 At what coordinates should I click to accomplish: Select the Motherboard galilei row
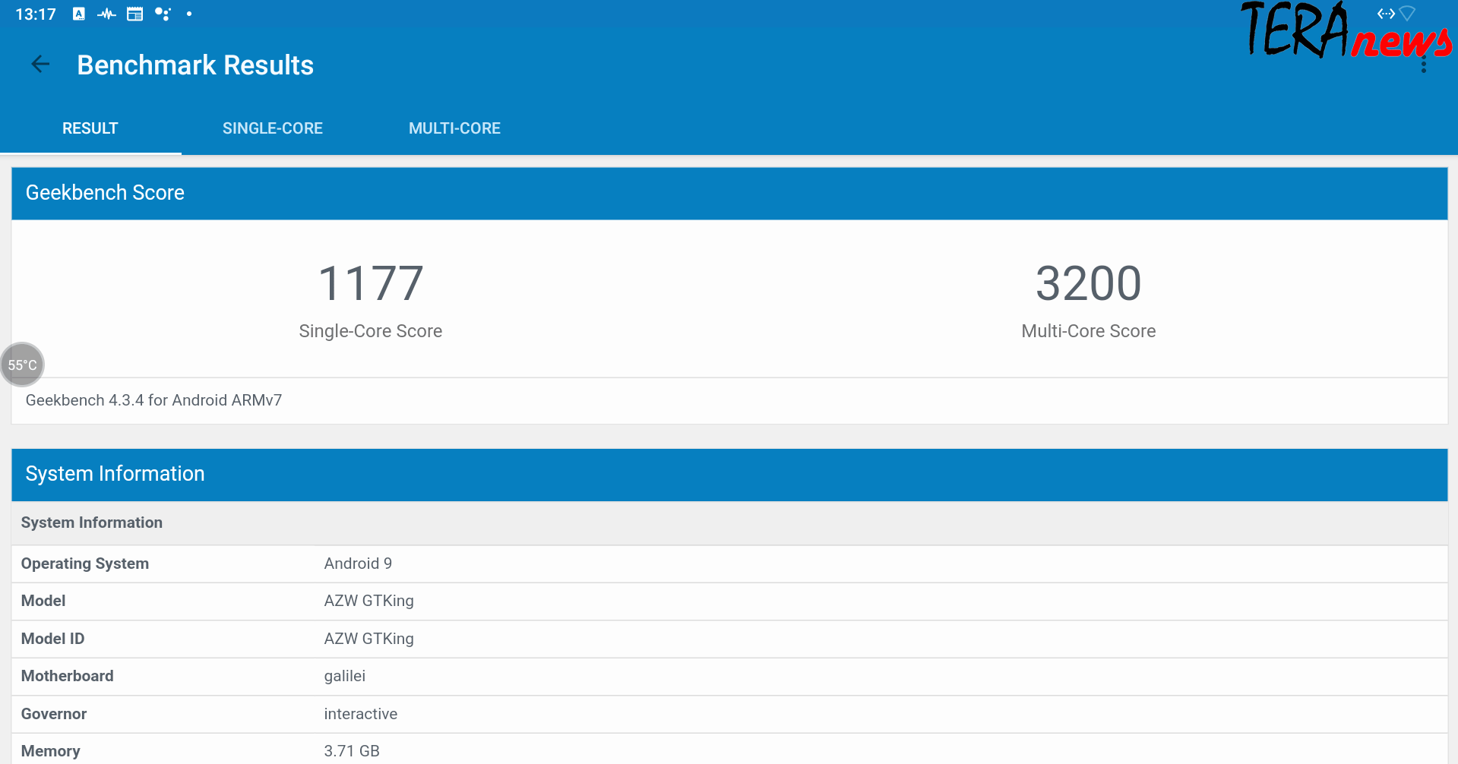729,676
